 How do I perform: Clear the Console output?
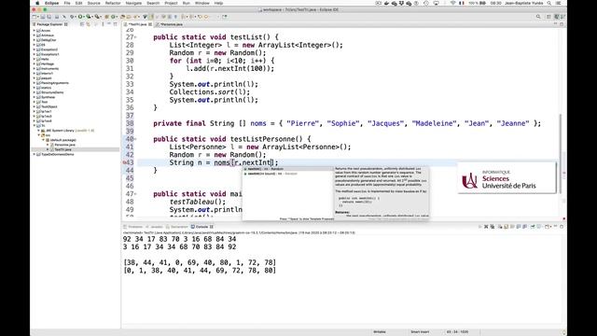click(x=500, y=227)
